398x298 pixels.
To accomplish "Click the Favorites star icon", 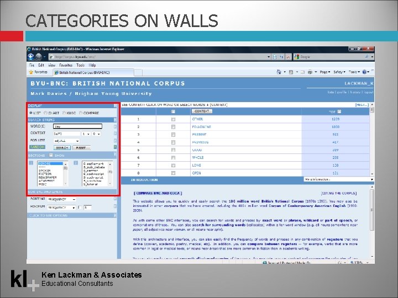I will click(x=31, y=72).
